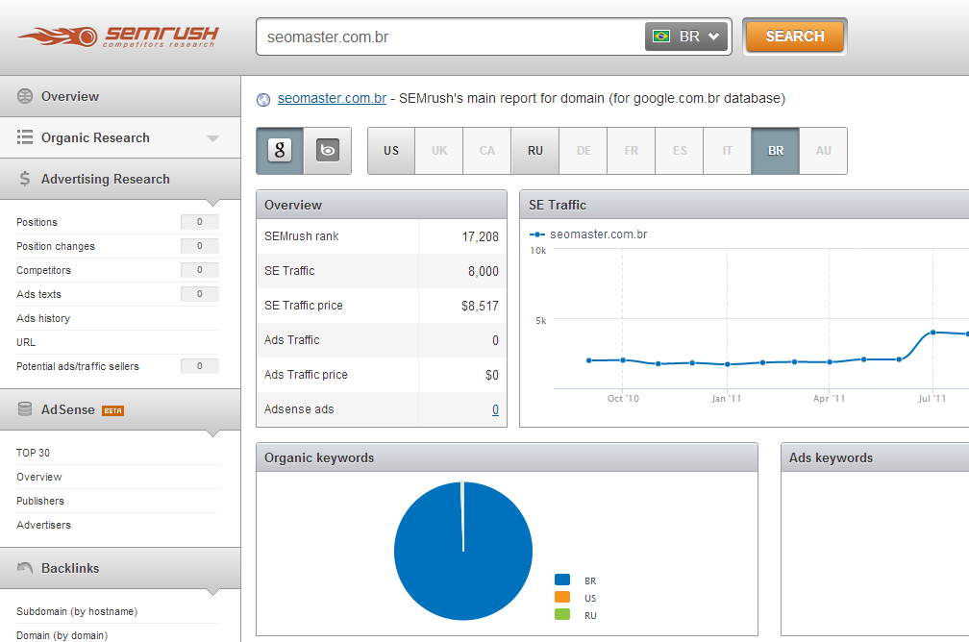Click the blue BR legend swatch
This screenshot has height=642, width=969.
pos(562,580)
